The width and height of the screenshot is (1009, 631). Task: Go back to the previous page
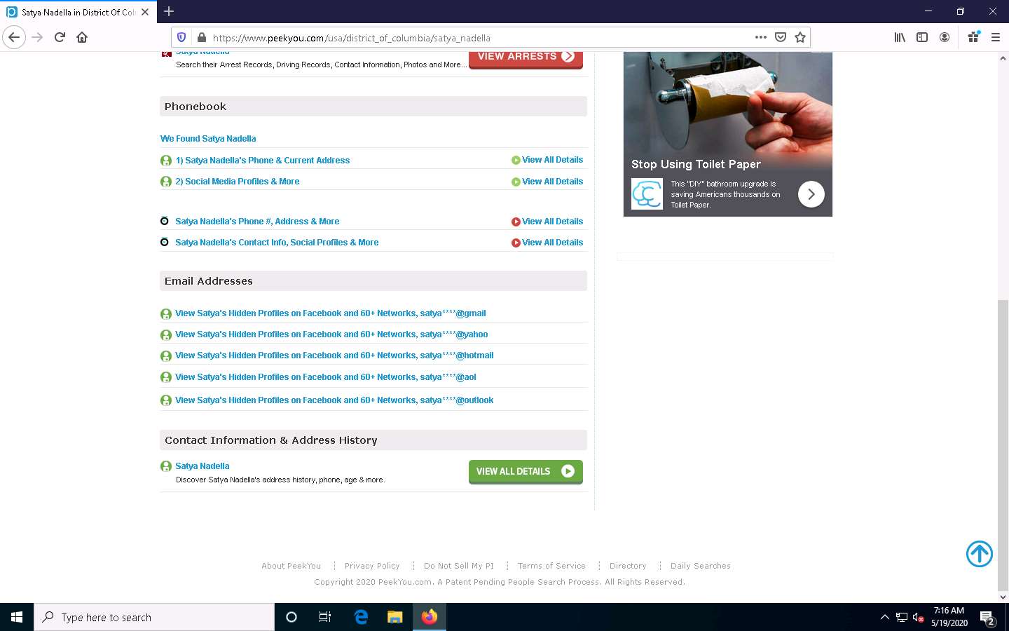[x=14, y=37]
